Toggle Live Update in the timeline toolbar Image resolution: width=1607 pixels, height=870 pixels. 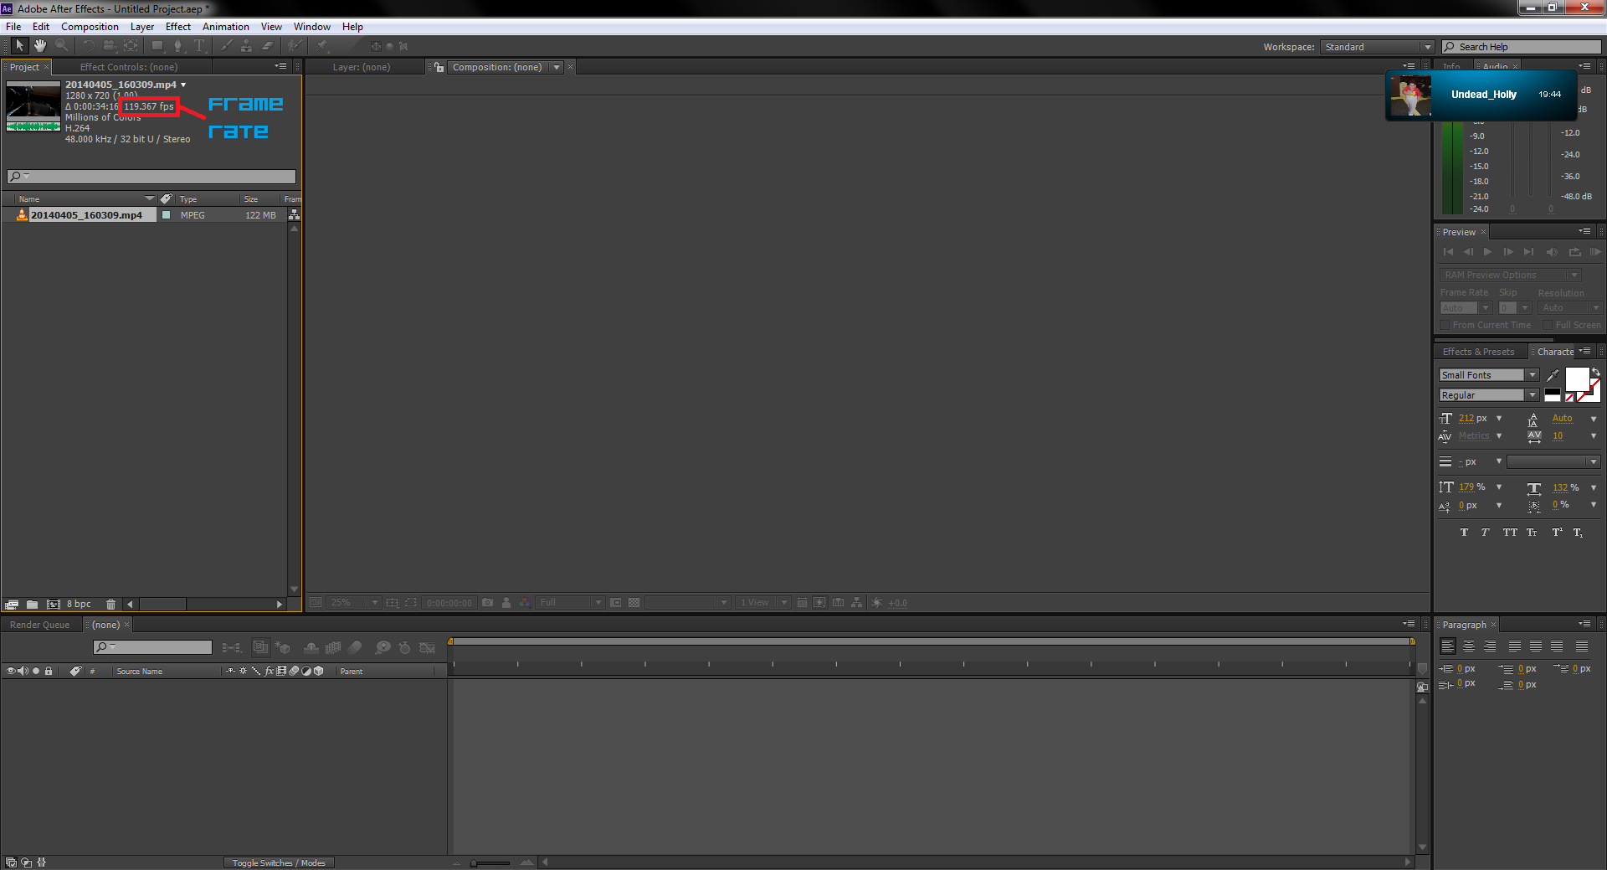point(260,648)
